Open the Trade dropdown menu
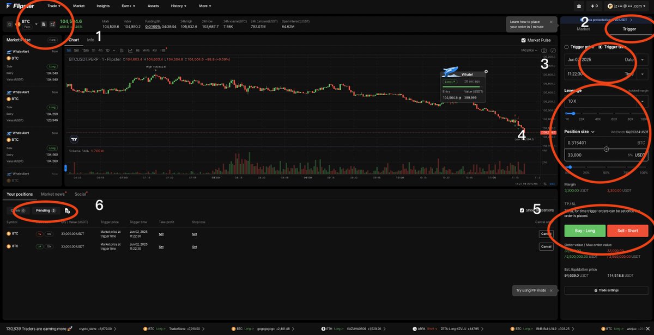This screenshot has height=335, width=654. [54, 6]
